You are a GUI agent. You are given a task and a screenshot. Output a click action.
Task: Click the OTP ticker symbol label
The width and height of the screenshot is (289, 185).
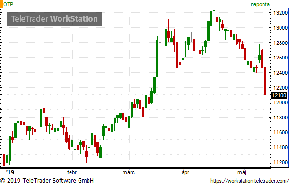[9, 4]
